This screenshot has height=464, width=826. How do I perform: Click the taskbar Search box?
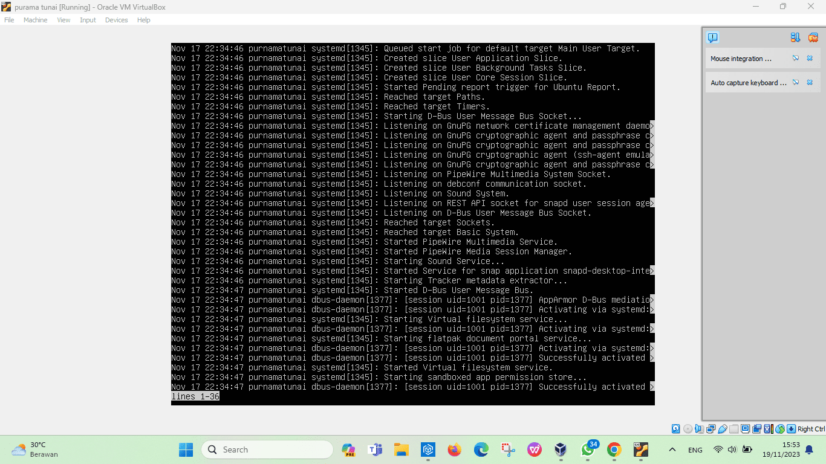[x=267, y=449]
